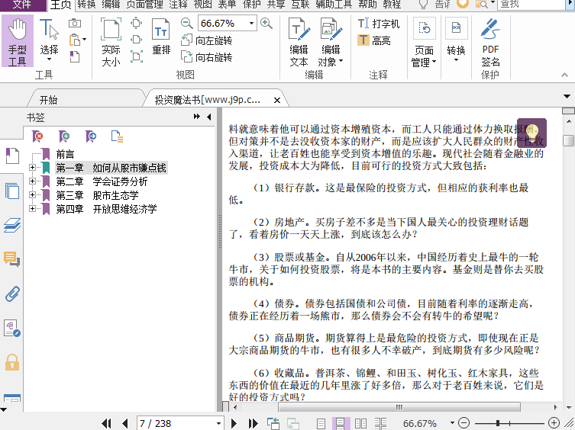
Task: Select the 前言 bookmark
Action: (65, 155)
